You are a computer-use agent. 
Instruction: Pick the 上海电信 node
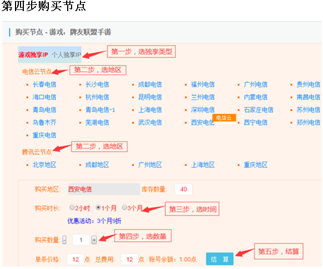coord(150,110)
